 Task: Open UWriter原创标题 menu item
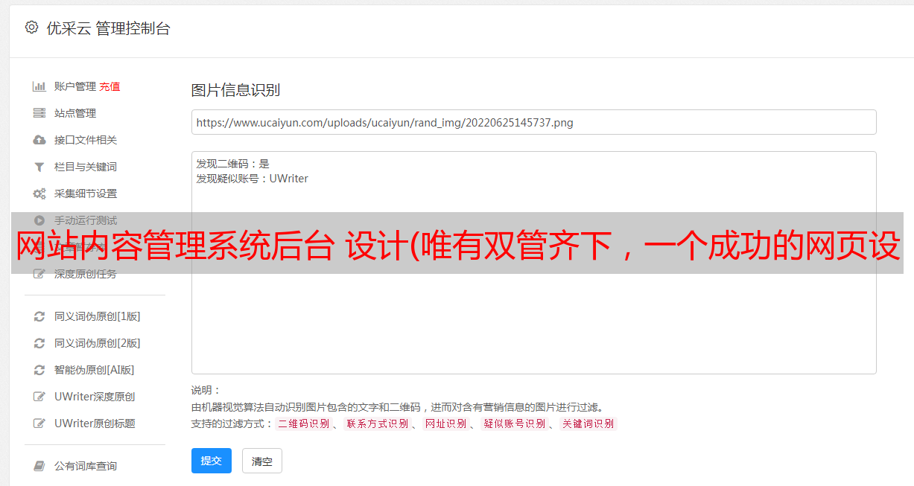pyautogui.click(x=95, y=423)
